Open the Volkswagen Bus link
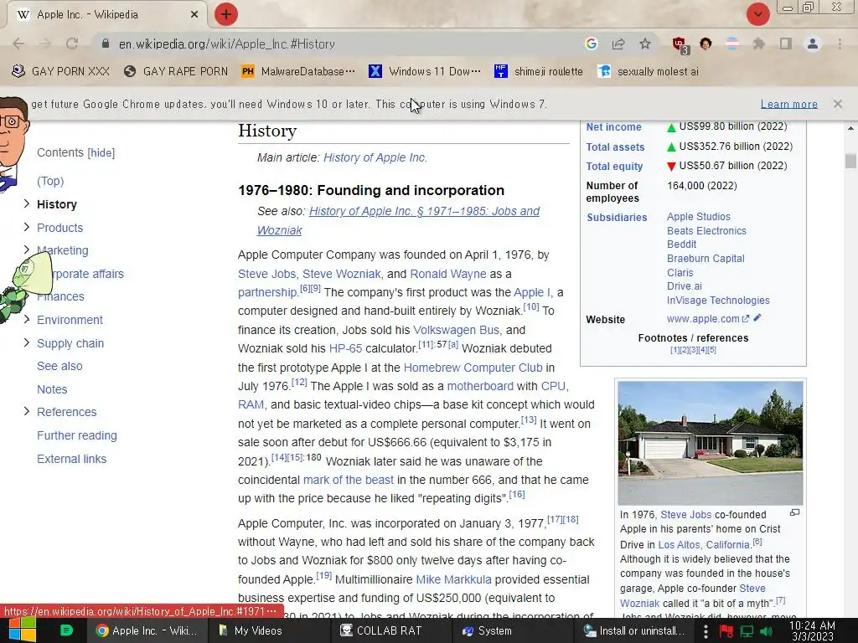Image resolution: width=858 pixels, height=643 pixels. (457, 330)
